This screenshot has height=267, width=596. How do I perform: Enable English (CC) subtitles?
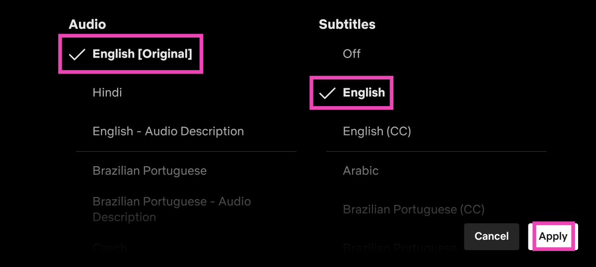(x=376, y=132)
